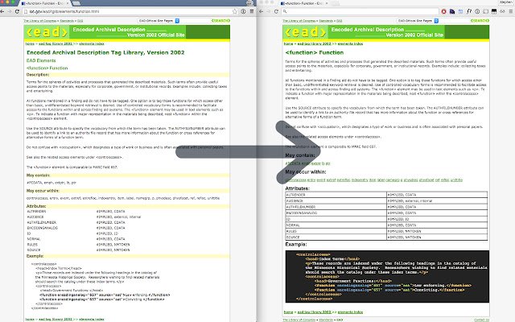
Task: Reload the page in right browser window
Action: tap(276, 11)
